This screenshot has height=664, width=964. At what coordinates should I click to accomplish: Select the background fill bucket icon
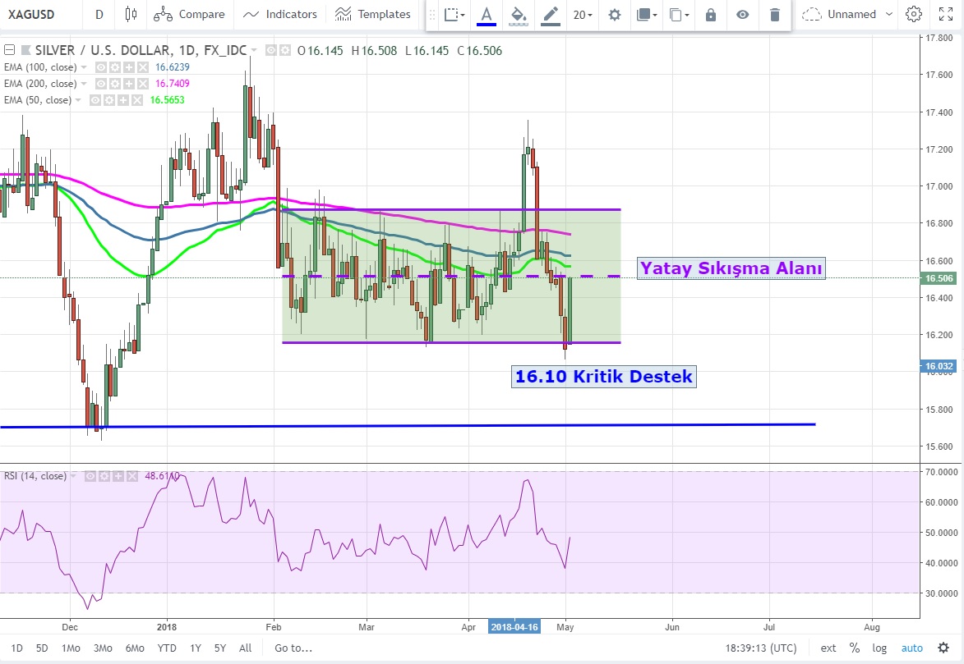[518, 14]
